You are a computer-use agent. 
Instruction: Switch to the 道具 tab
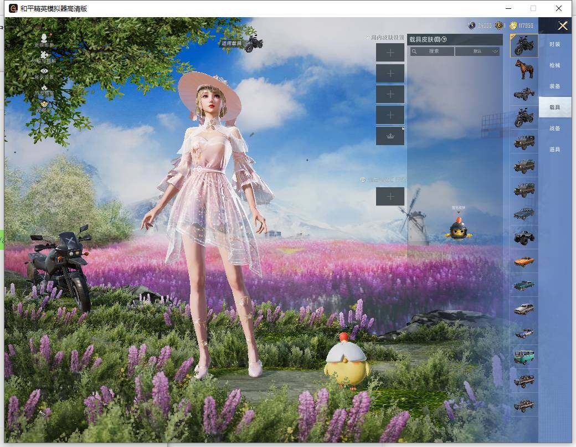(554, 150)
